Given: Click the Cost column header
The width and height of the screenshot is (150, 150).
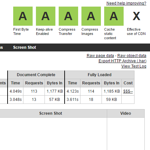Looking at the screenshot, I should [x=128, y=83].
